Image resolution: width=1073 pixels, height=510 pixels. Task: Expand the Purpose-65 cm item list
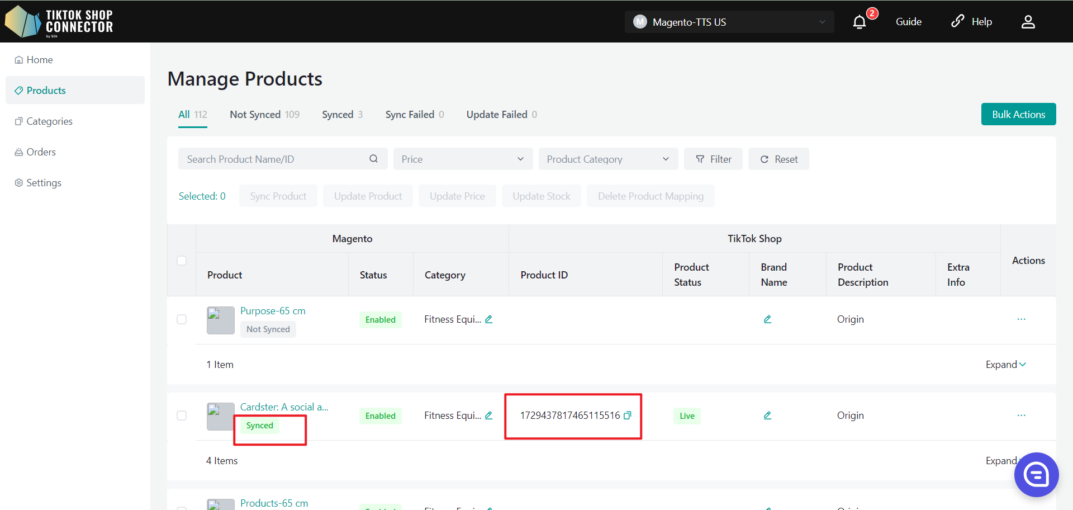[1005, 365]
